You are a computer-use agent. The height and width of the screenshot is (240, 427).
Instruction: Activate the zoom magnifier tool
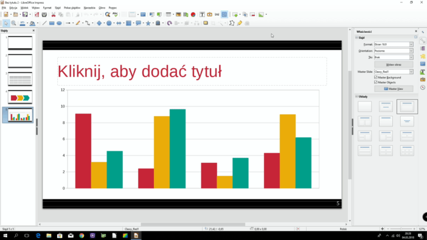pos(13,24)
